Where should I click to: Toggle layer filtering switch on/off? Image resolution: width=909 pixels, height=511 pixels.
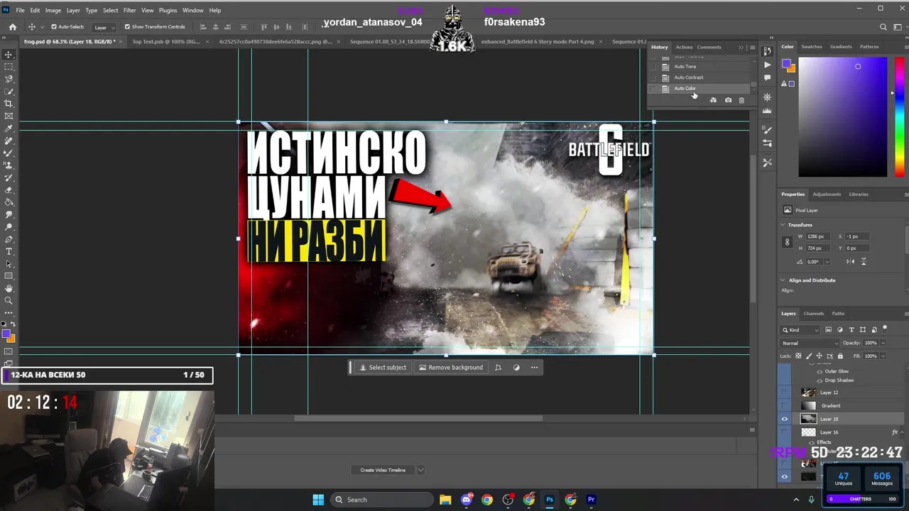coord(884,329)
